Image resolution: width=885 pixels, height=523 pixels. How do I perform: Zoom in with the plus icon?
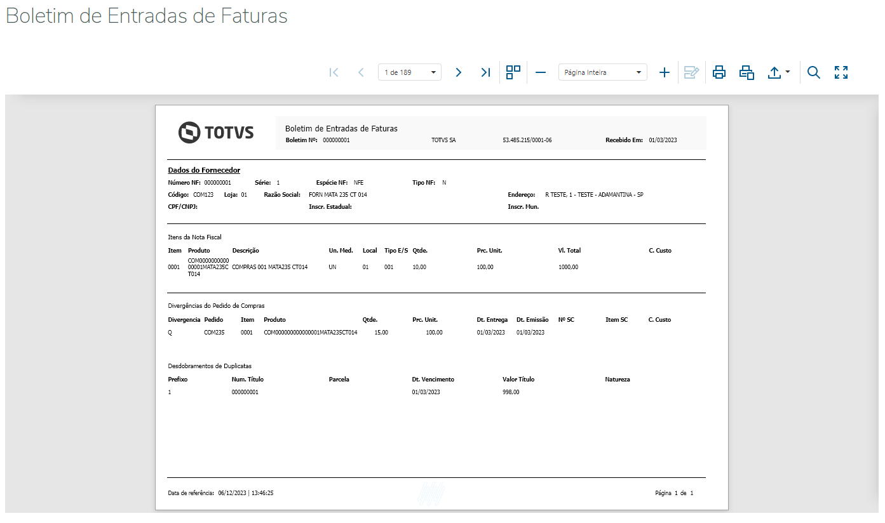[x=665, y=72]
